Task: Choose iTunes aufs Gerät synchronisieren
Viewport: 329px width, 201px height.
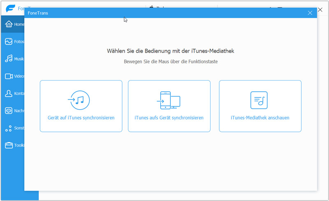Action: click(x=169, y=106)
